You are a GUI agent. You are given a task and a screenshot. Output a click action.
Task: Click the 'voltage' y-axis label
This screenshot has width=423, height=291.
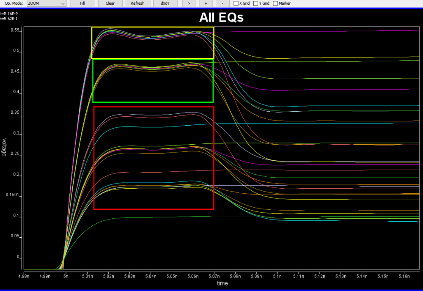click(x=5, y=148)
